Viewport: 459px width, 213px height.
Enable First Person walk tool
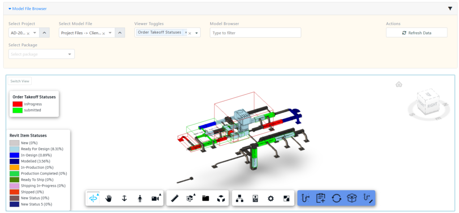click(x=140, y=198)
